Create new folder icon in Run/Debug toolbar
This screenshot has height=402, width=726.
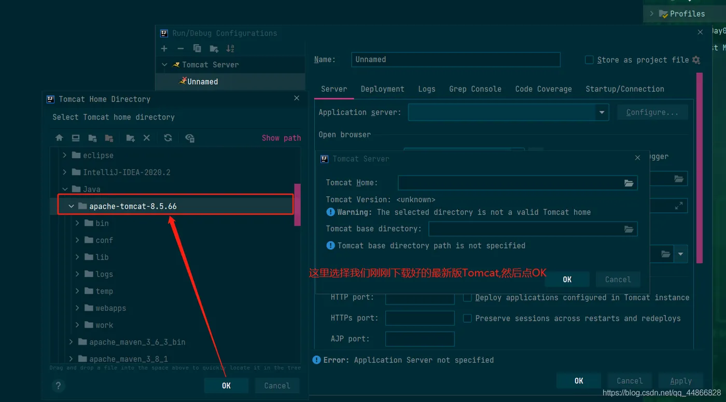point(214,49)
